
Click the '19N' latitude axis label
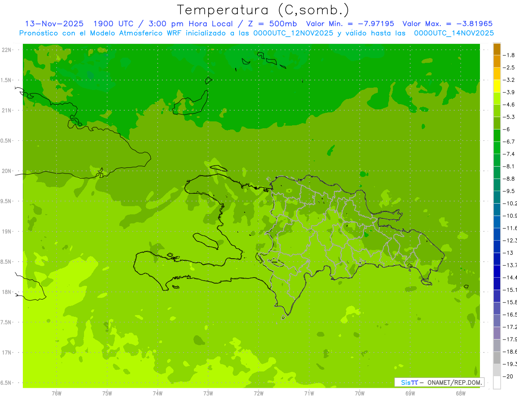tap(7, 232)
